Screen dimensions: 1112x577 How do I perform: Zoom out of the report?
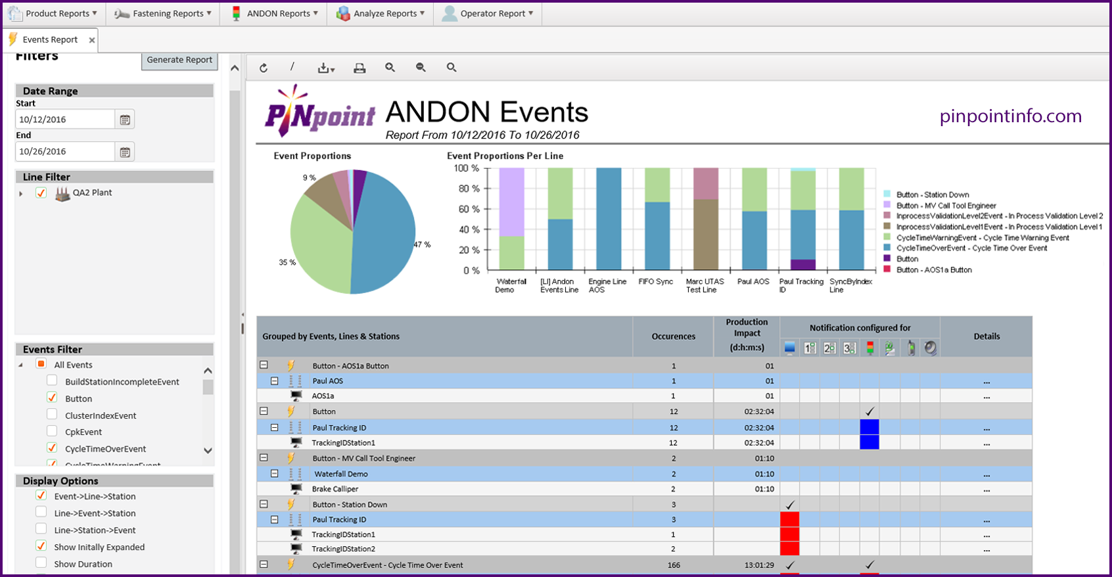[x=421, y=67]
